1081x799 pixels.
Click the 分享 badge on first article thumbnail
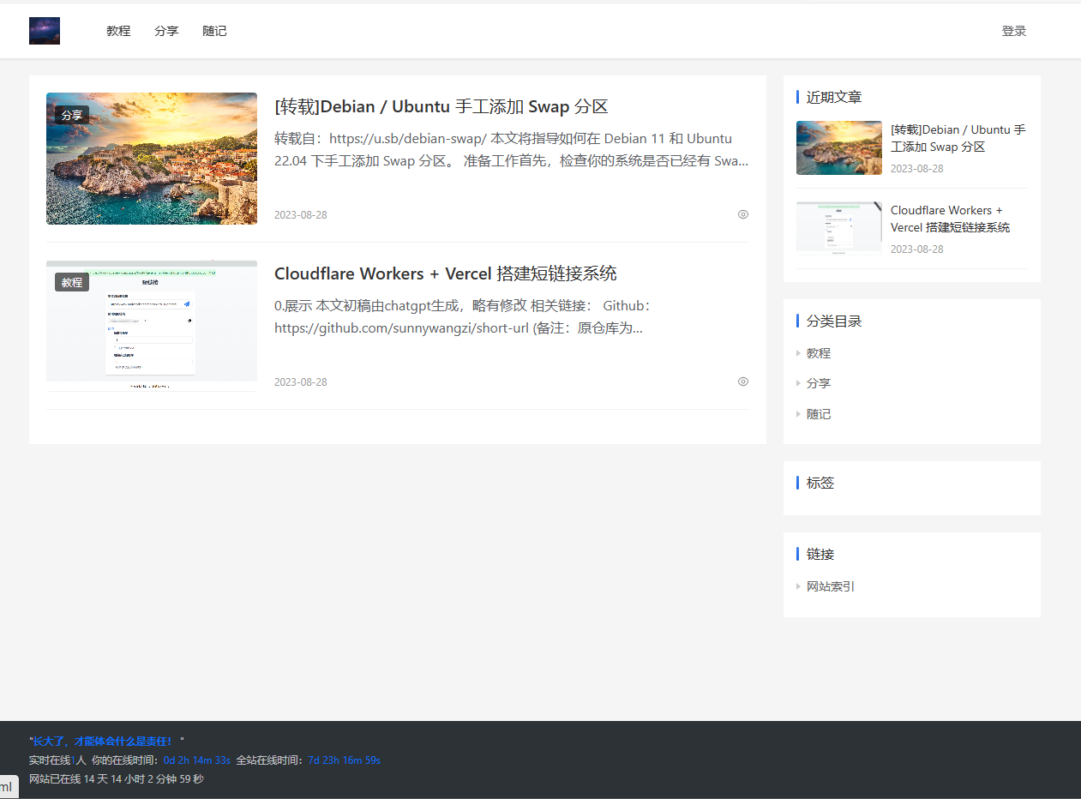(71, 114)
